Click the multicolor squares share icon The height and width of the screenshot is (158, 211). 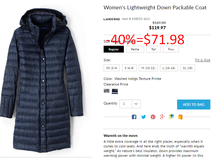(x=171, y=117)
